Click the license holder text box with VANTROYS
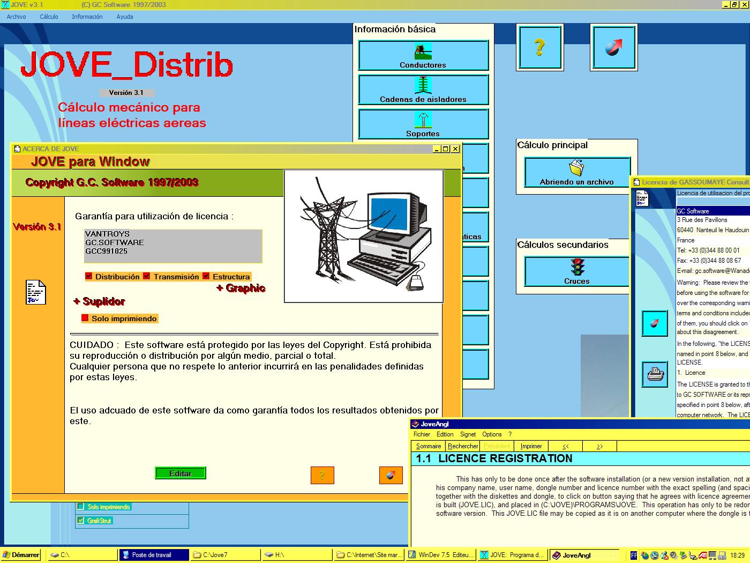The width and height of the screenshot is (750, 563). tap(173, 246)
